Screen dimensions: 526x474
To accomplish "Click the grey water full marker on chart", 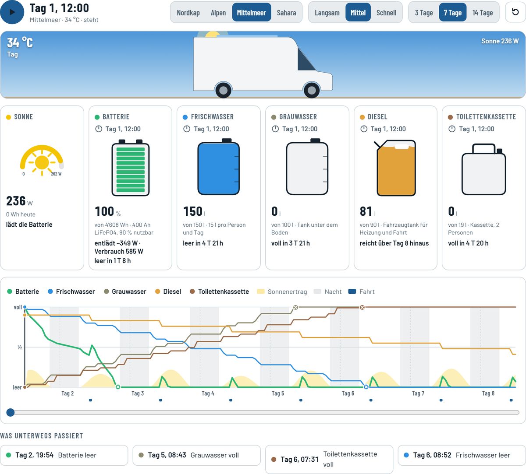I will (295, 307).
